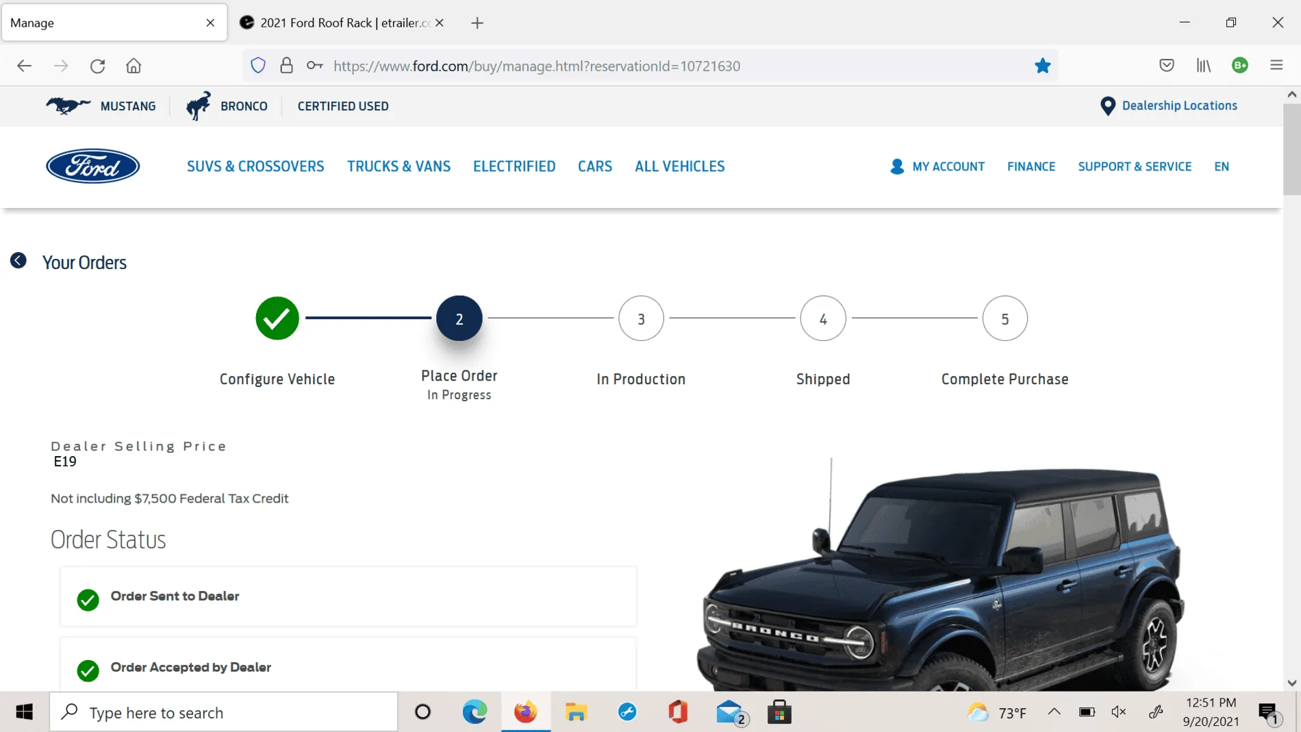Click the padlock site security icon

(x=286, y=66)
